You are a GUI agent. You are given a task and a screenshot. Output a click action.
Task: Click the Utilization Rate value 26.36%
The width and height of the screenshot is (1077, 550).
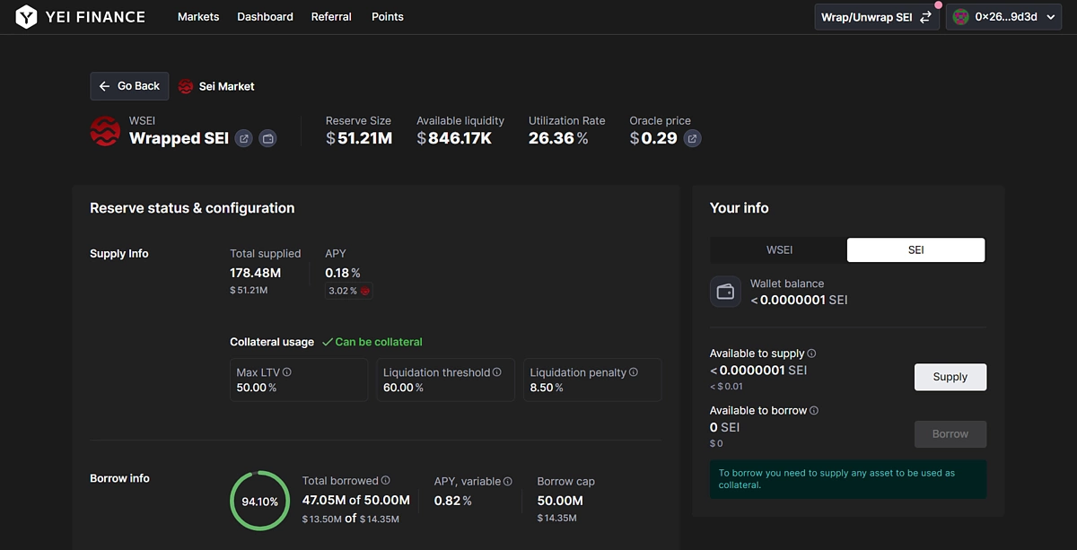(558, 138)
